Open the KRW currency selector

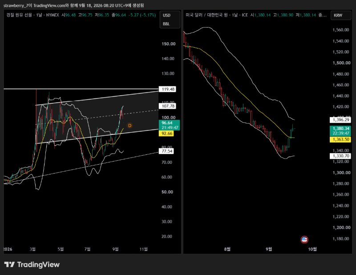(341, 15)
